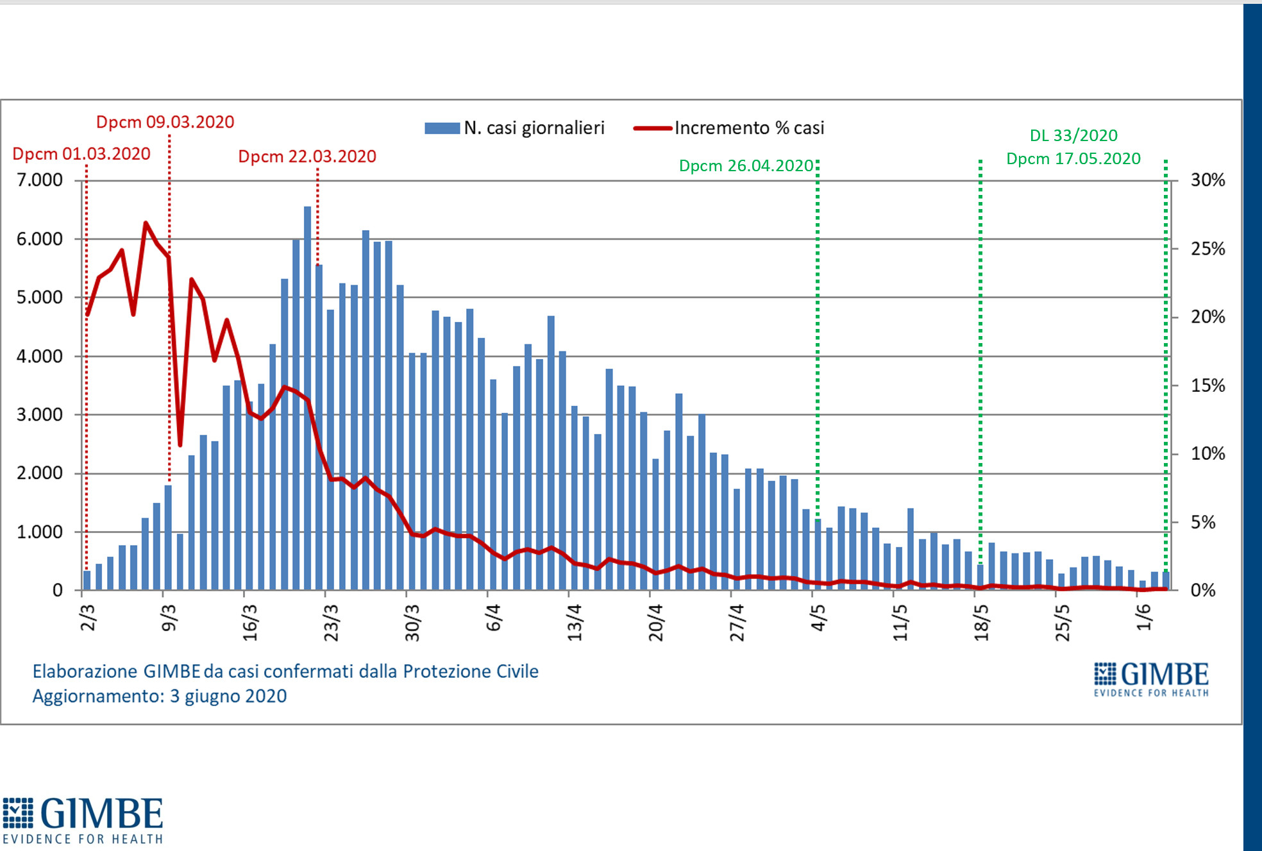Screen dimensions: 1262x851
Task: Click the red legend line for Incremento % casi
Action: (x=652, y=128)
